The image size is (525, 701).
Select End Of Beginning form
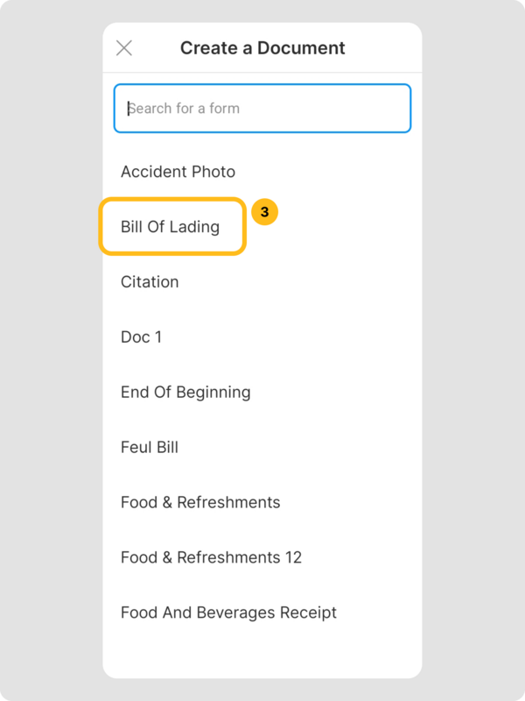click(185, 392)
